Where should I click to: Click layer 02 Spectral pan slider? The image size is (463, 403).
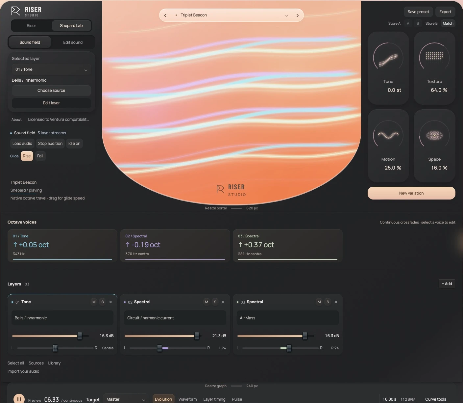pos(168,348)
